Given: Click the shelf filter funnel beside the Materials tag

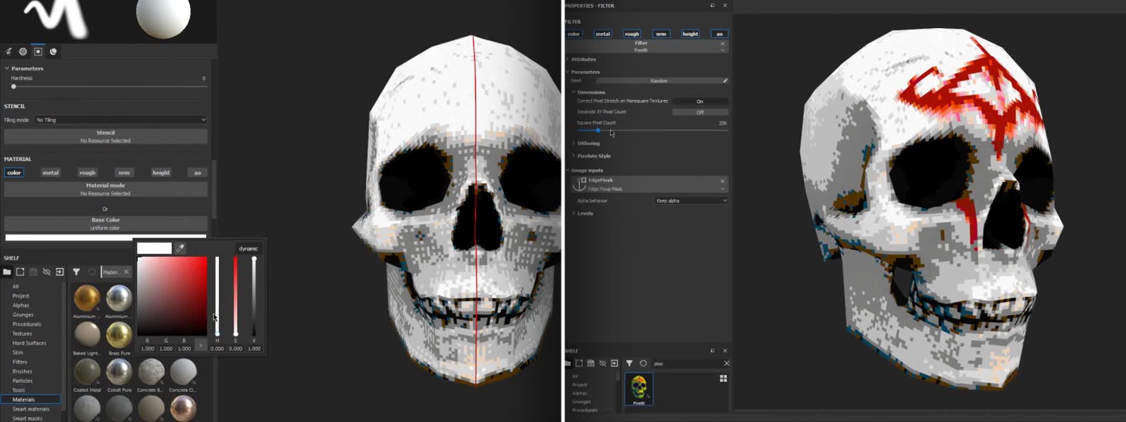Looking at the screenshot, I should pos(76,272).
